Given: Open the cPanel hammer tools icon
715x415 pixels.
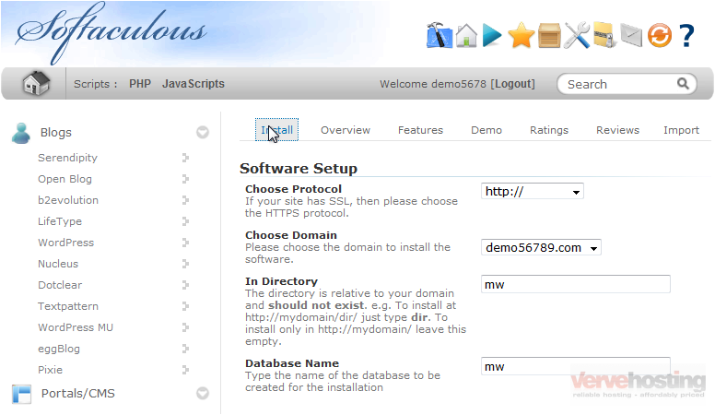Looking at the screenshot, I should tap(440, 35).
